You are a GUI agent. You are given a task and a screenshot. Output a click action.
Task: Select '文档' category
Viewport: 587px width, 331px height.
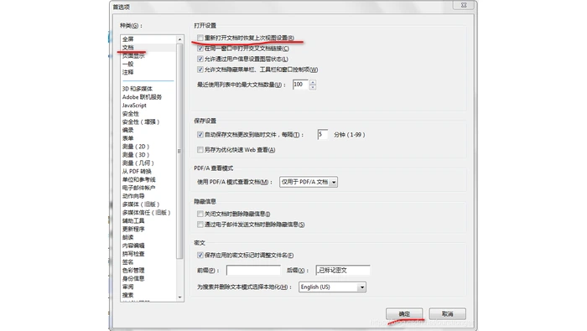click(x=128, y=48)
